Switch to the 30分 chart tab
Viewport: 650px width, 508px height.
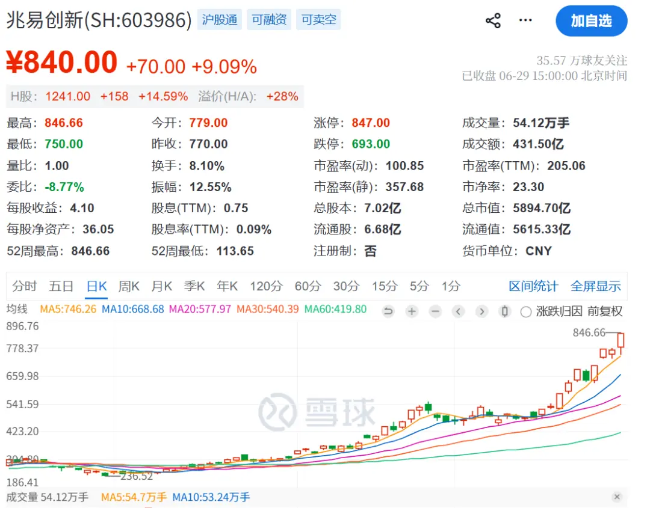coord(346,286)
